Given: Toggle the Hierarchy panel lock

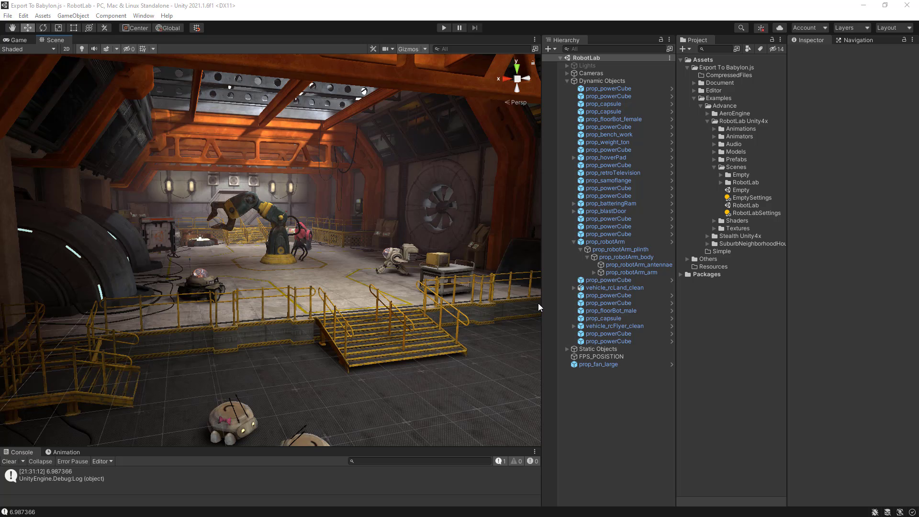Looking at the screenshot, I should [x=661, y=40].
